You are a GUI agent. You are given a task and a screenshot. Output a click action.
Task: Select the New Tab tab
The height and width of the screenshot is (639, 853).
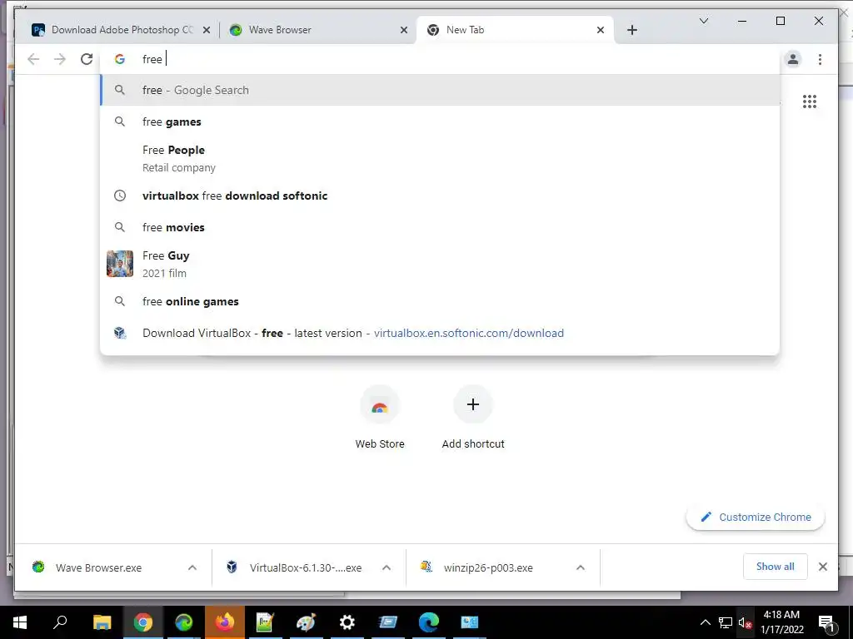point(514,30)
